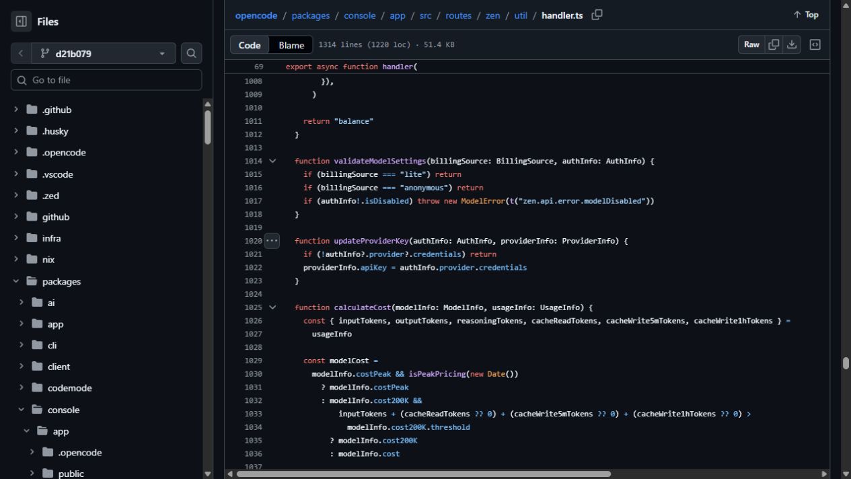Download raw file icon
Image resolution: width=851 pixels, height=479 pixels.
(792, 44)
